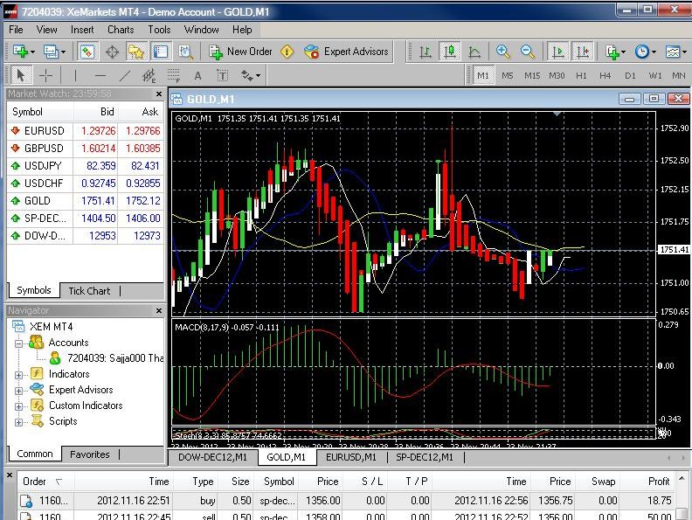Open the Templates dropdown icon
Image resolution: width=692 pixels, height=520 pixels.
tap(675, 52)
